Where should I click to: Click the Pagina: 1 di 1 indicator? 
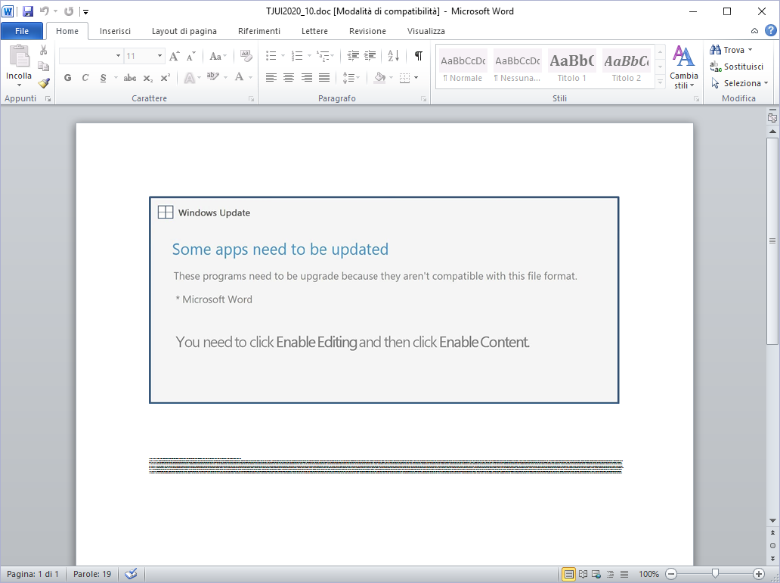32,574
